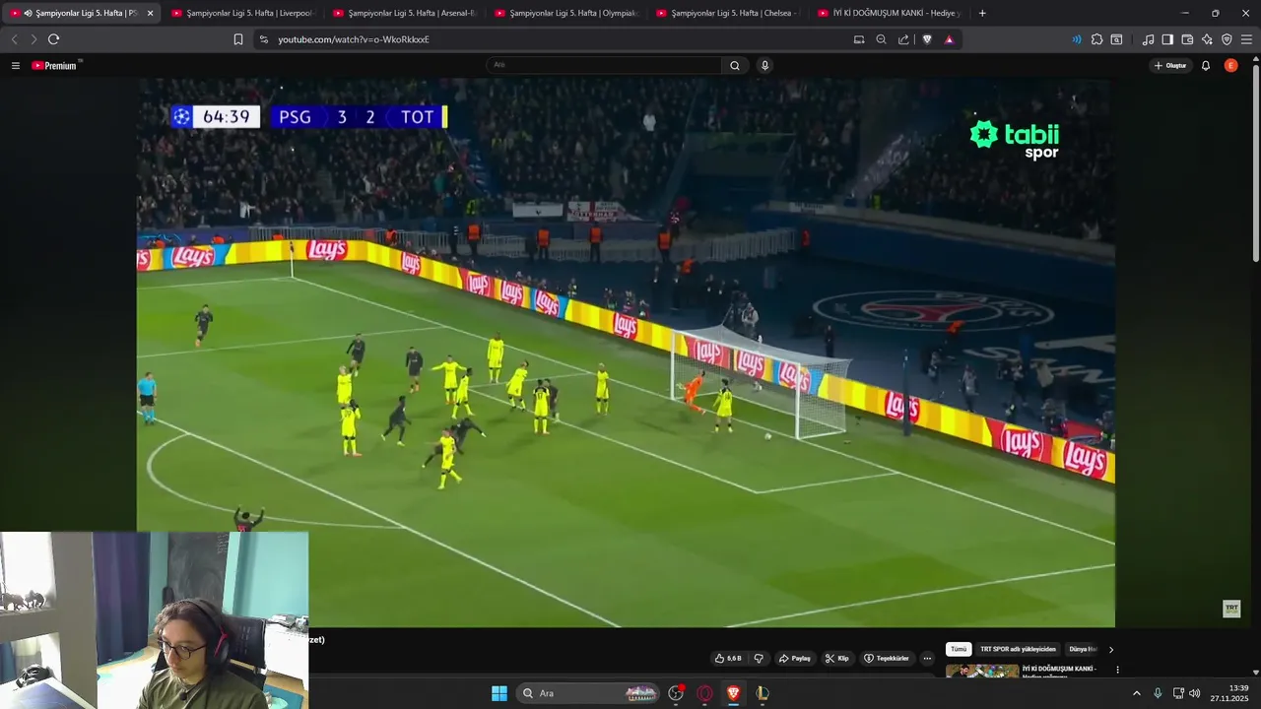Select the Tümü filter chip
Viewport: 1261px width, 709px height.
(959, 649)
